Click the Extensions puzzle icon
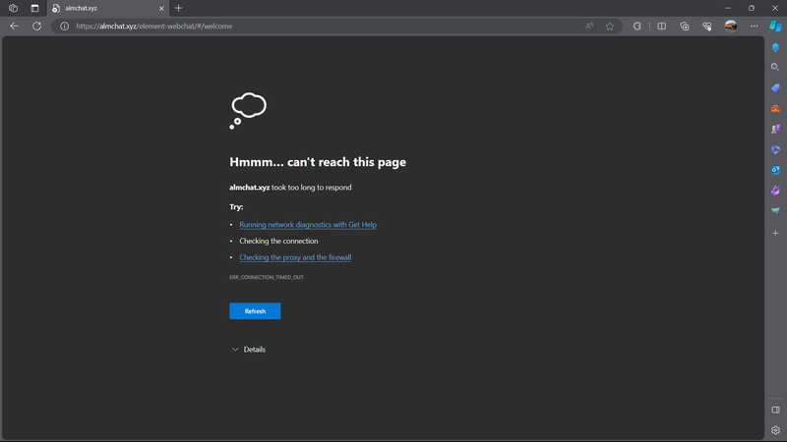This screenshot has width=787, height=442. pyautogui.click(x=637, y=27)
